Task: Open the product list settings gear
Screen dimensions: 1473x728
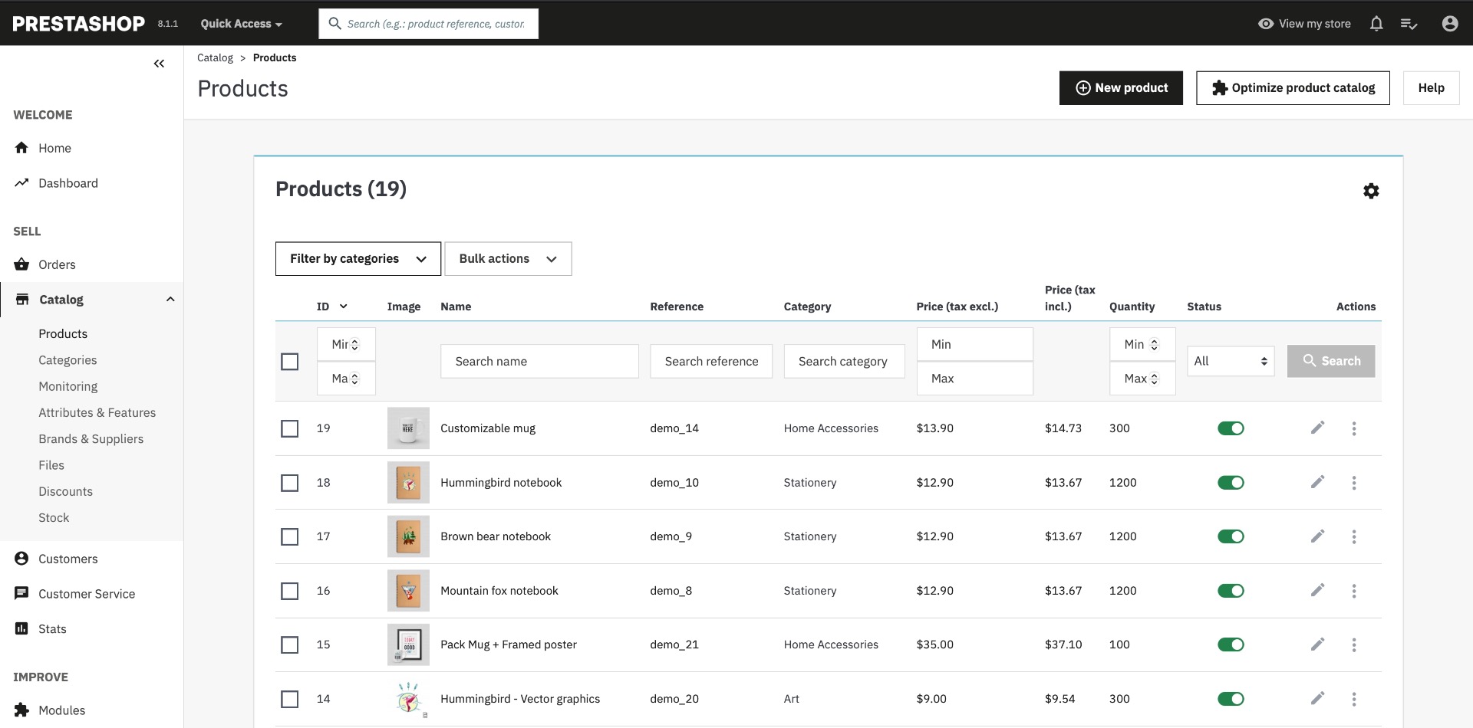Action: (x=1371, y=191)
